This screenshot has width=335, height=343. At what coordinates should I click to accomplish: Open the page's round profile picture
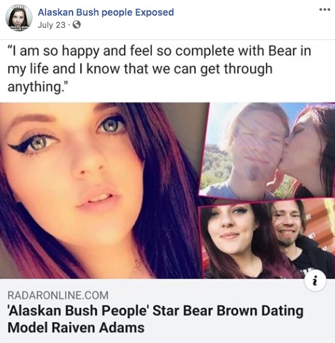(x=19, y=18)
